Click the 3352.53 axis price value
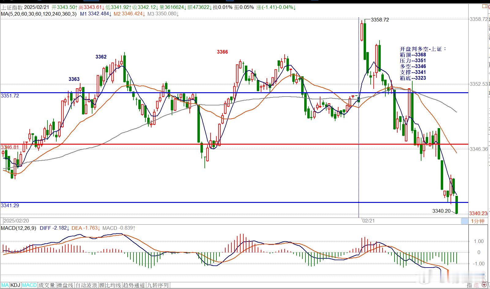This screenshot has width=490, height=289. coord(478,84)
